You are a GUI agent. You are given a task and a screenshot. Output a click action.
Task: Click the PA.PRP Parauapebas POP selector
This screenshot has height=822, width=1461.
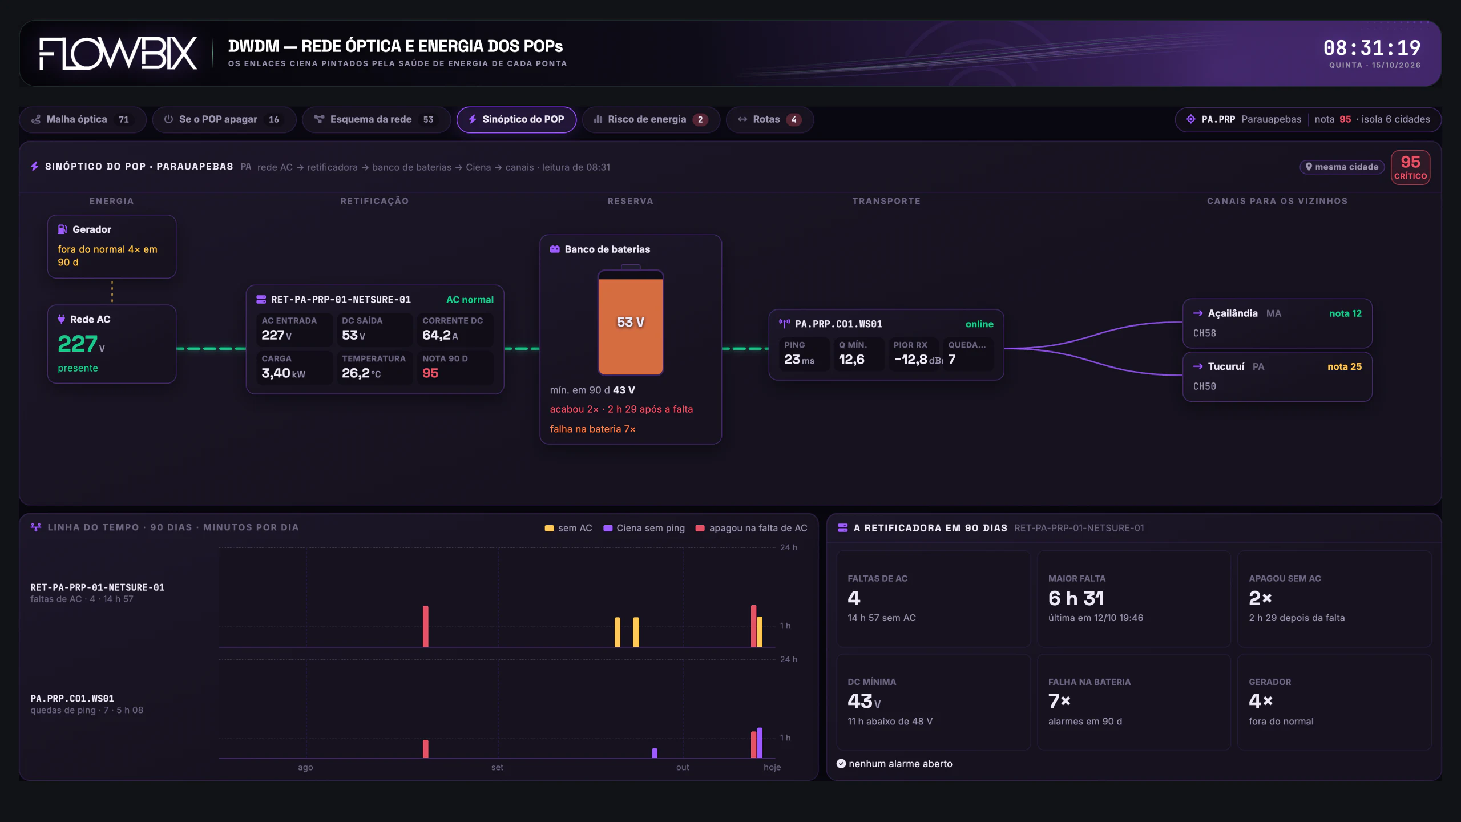[1308, 119]
